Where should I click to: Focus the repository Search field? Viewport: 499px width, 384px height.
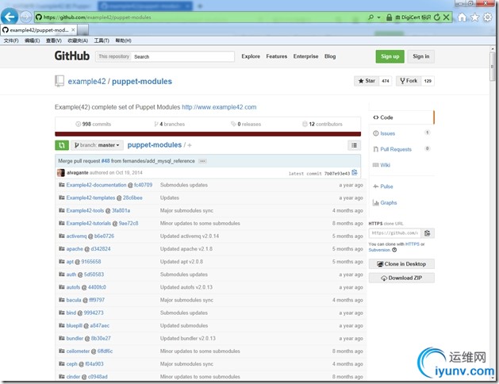tap(183, 56)
